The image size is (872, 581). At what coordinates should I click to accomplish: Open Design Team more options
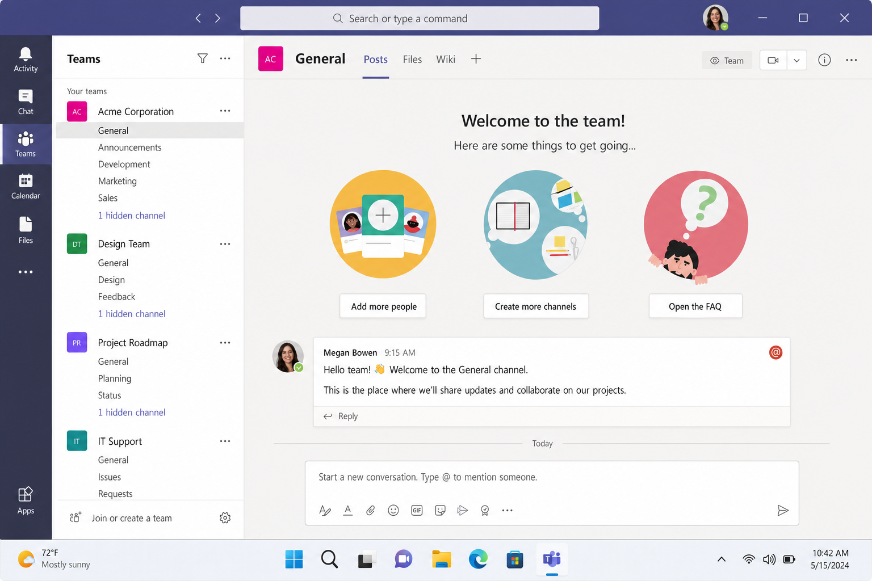[x=225, y=244]
